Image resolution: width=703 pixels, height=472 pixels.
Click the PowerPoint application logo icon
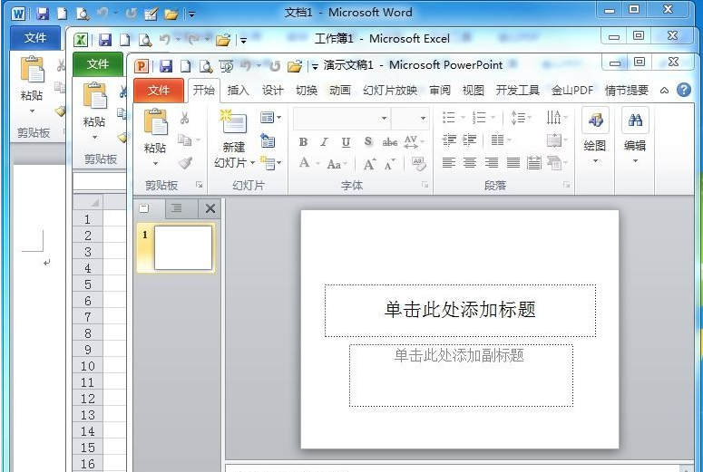(x=142, y=66)
